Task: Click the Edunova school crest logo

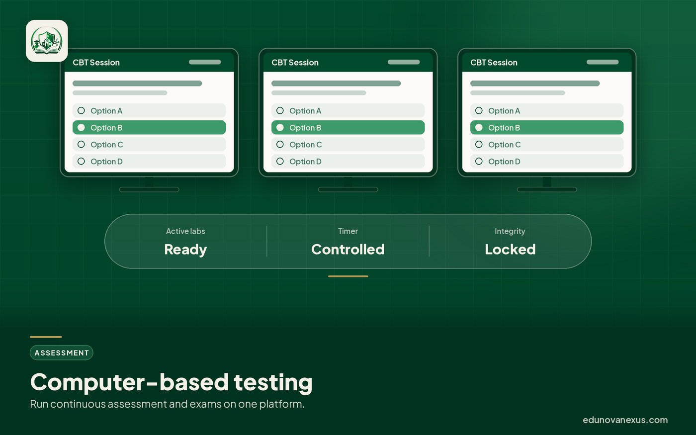Action: tap(47, 41)
